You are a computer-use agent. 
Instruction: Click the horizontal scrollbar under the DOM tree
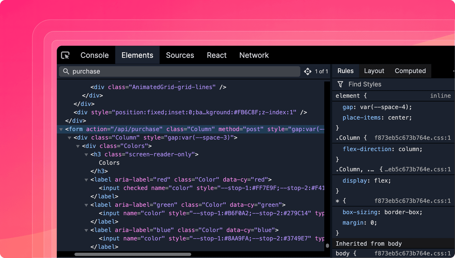(133, 254)
